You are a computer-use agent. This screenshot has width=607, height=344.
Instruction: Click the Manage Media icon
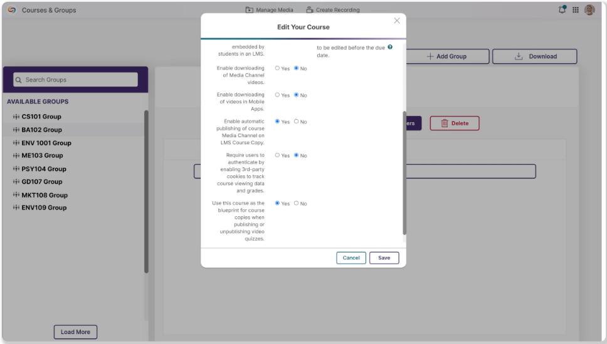pyautogui.click(x=250, y=9)
